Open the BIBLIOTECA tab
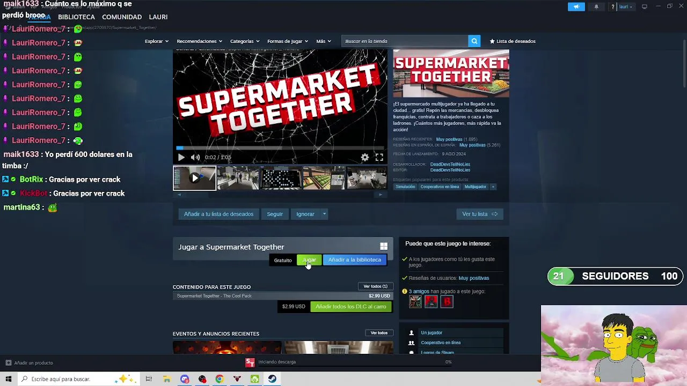Image resolution: width=687 pixels, height=386 pixels. point(76,17)
